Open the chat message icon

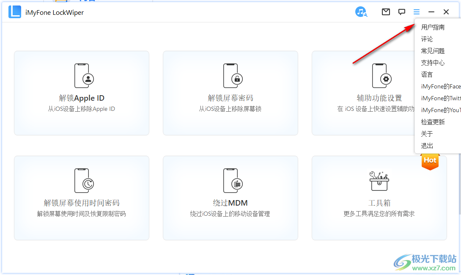pyautogui.click(x=402, y=12)
